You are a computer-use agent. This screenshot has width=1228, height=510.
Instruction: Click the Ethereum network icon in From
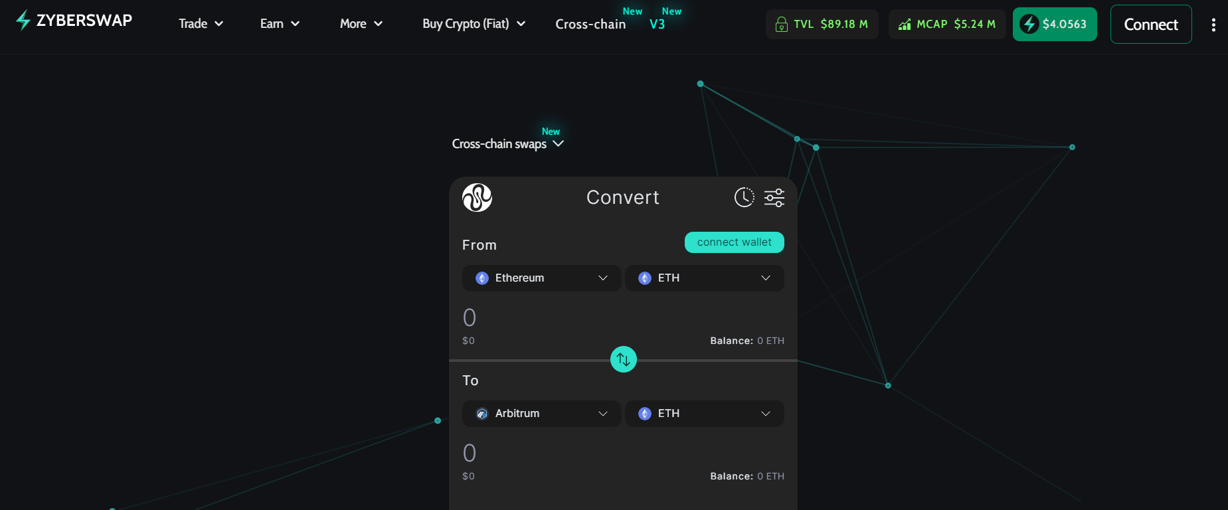click(482, 278)
